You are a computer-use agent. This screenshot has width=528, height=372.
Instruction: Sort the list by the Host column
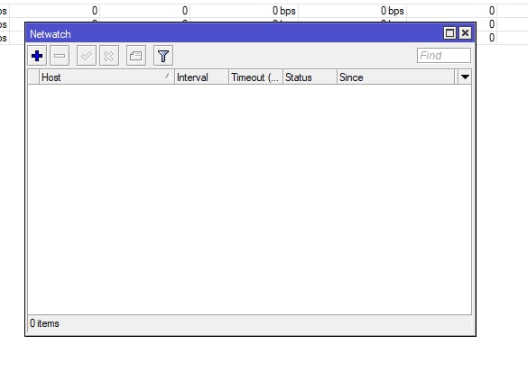pyautogui.click(x=107, y=77)
